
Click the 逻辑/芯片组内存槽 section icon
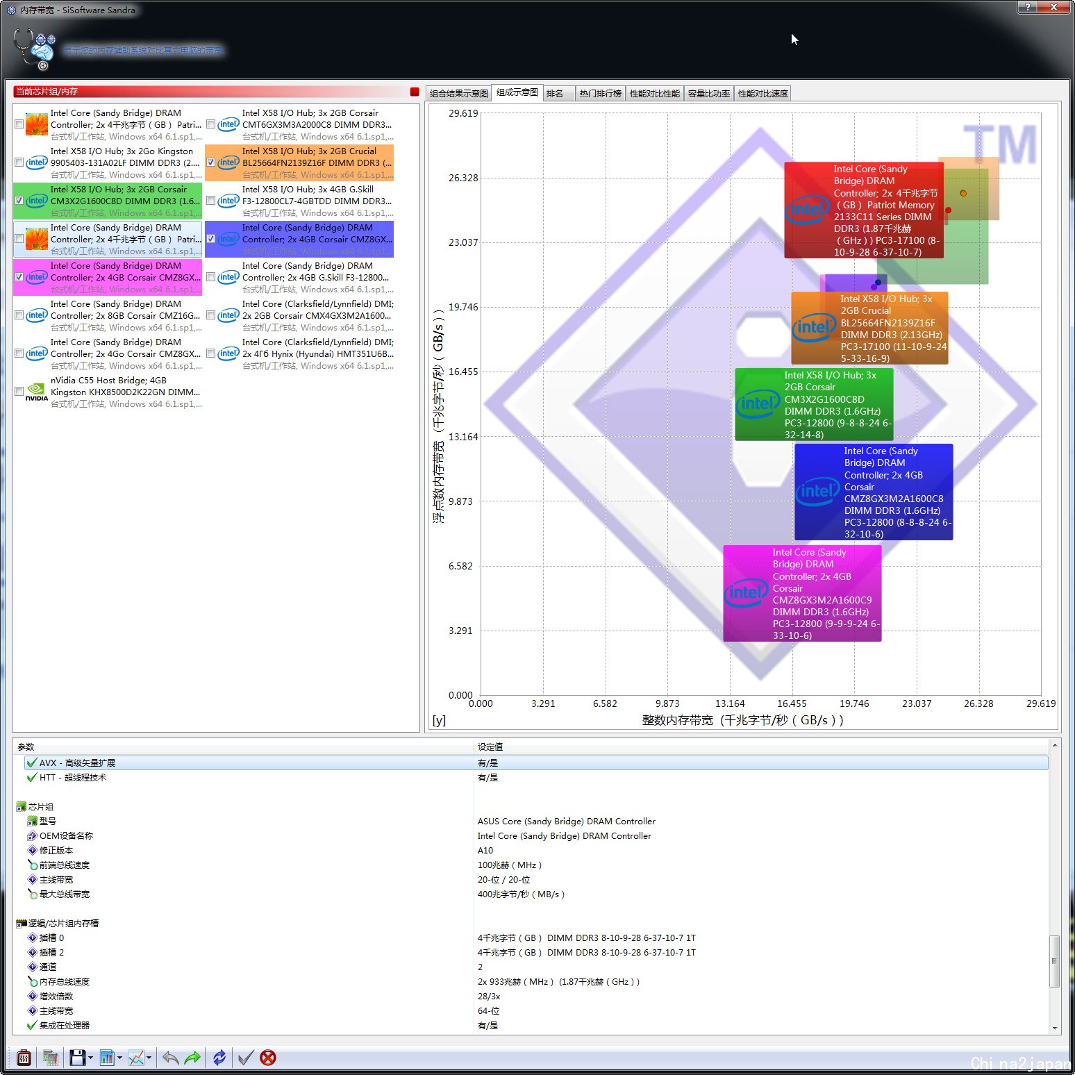22,924
